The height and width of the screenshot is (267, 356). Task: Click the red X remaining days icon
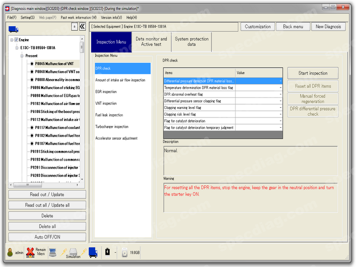pyautogui.click(x=30, y=252)
